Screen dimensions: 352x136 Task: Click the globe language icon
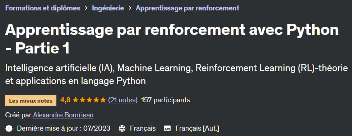pyautogui.click(x=122, y=128)
